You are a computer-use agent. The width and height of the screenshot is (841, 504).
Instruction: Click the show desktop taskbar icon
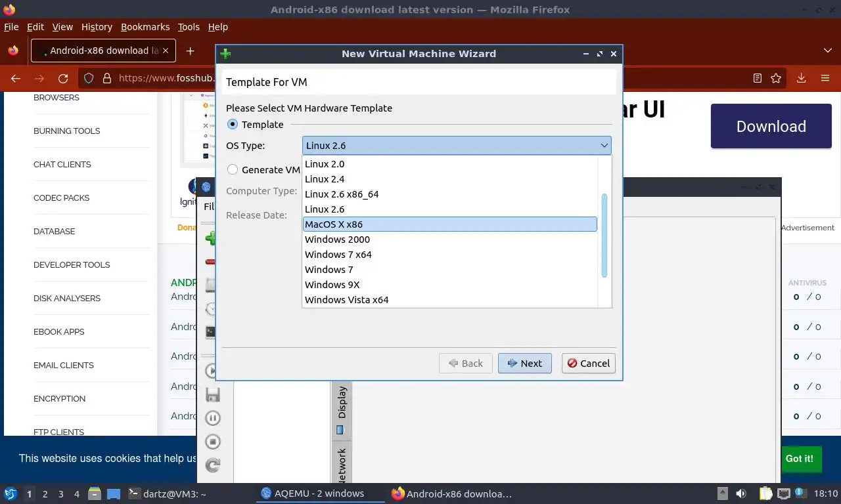114,493
